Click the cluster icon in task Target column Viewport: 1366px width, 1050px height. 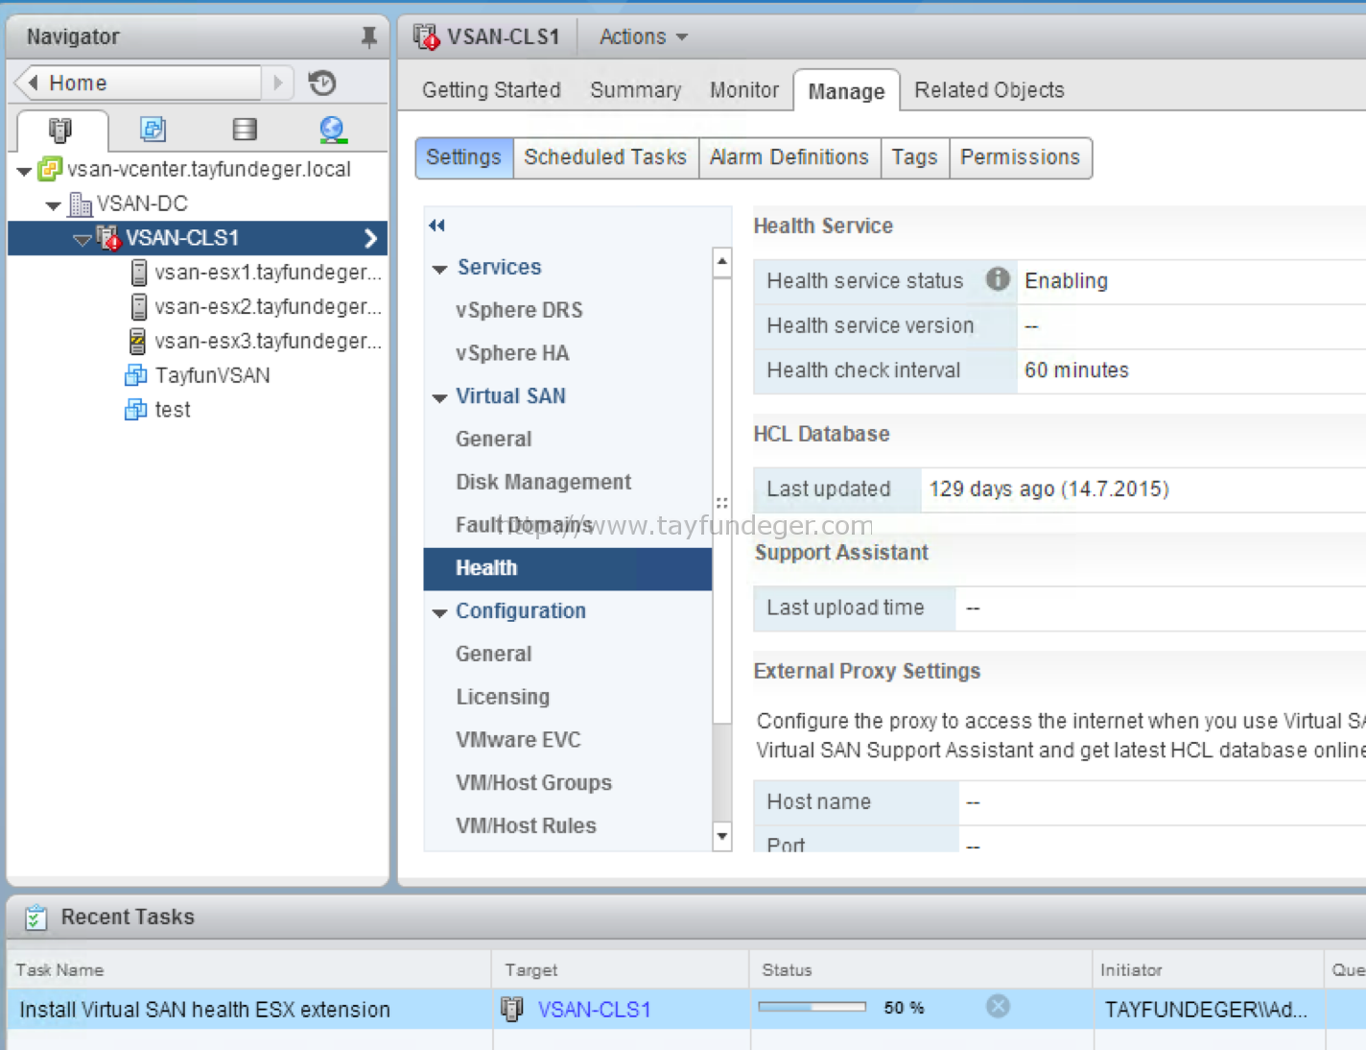coord(512,1009)
